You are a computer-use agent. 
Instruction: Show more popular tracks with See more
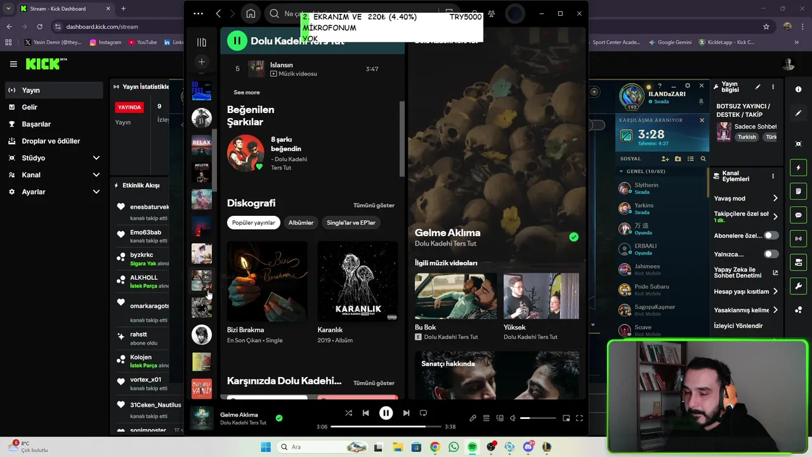[247, 92]
